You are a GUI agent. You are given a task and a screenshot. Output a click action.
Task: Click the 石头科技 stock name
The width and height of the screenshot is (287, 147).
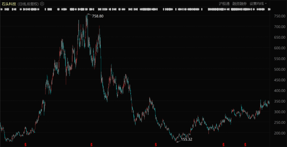9,4
